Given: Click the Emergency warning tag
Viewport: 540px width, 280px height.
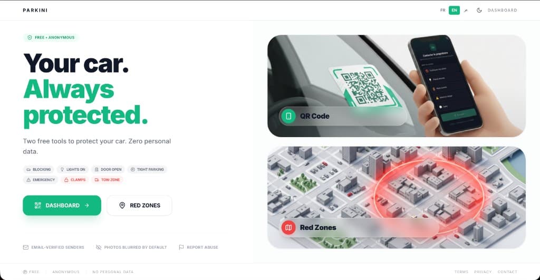Looking at the screenshot, I should (41, 180).
